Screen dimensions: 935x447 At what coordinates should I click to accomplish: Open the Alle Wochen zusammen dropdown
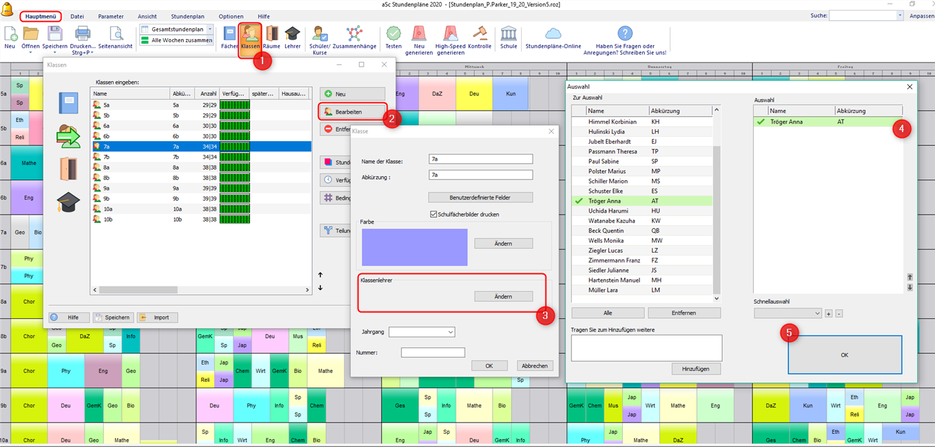pos(176,40)
